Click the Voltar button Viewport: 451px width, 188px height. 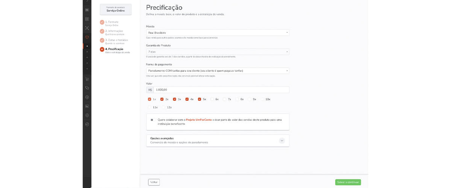154,182
